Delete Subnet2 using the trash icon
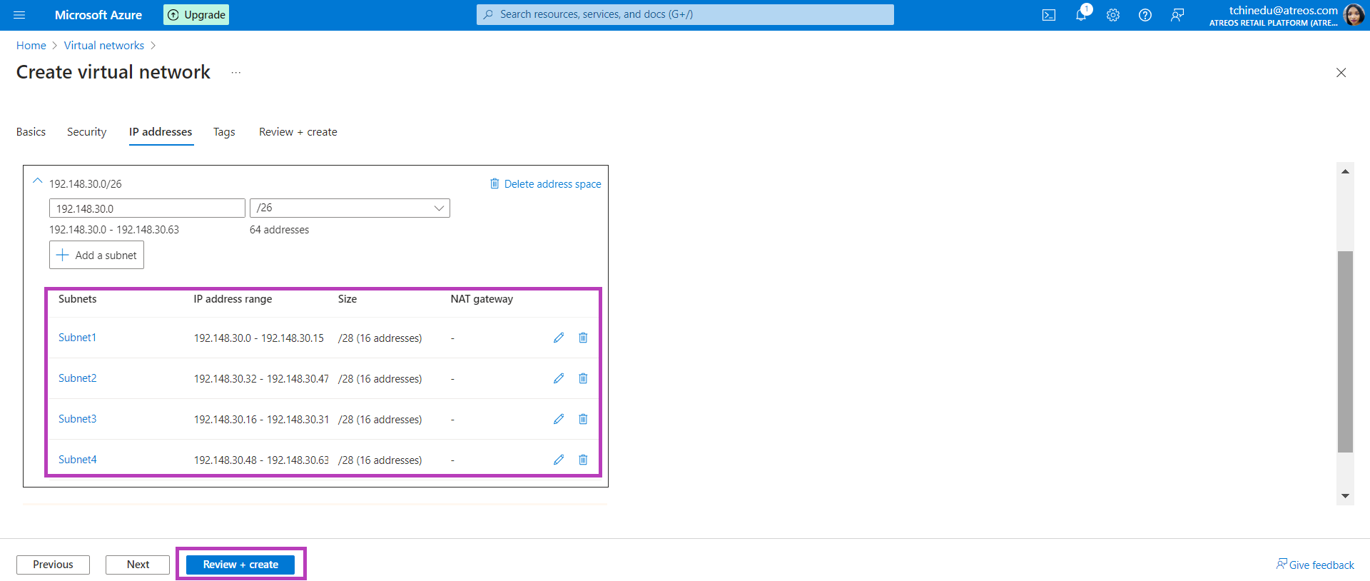 pyautogui.click(x=583, y=378)
